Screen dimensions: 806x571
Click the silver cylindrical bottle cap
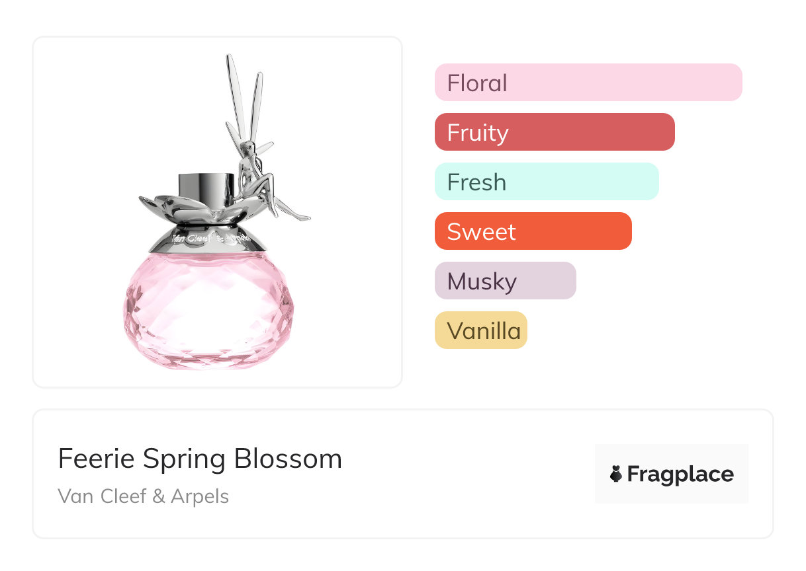click(x=206, y=187)
